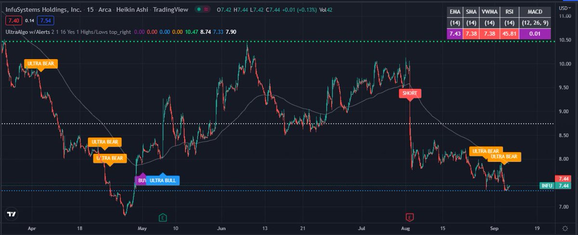Click the 0.14 spread value
578x235 pixels.
click(x=28, y=21)
